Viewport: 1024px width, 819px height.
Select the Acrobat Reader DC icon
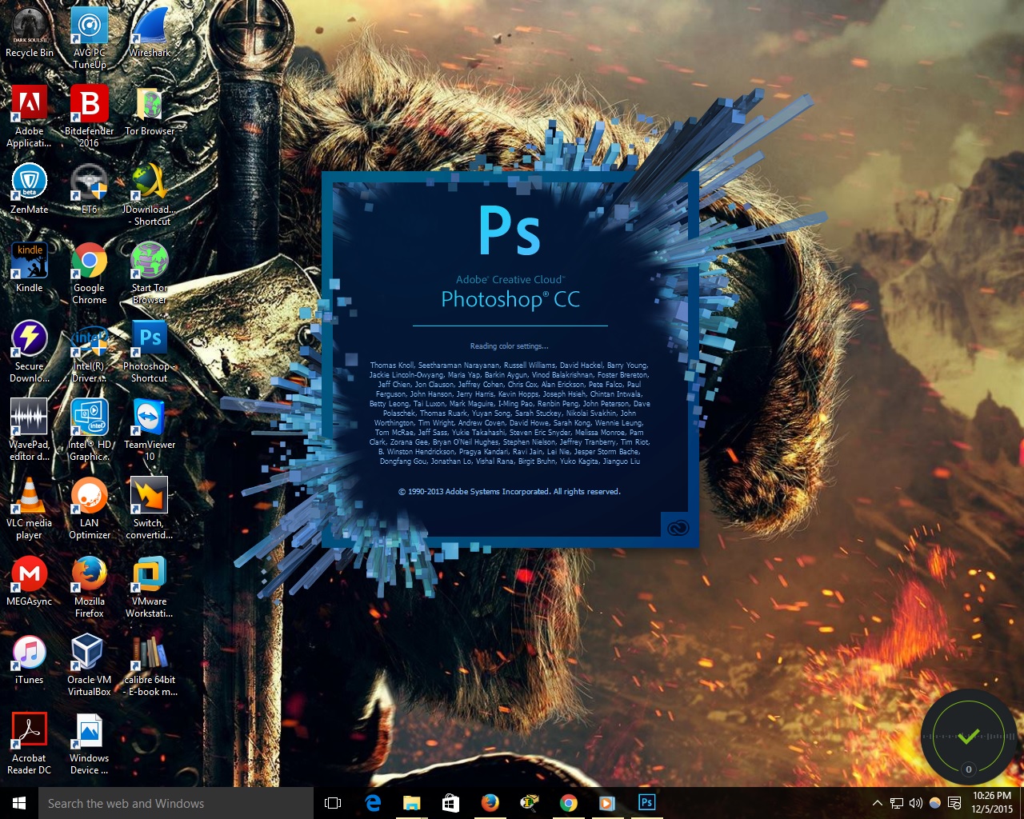click(30, 744)
